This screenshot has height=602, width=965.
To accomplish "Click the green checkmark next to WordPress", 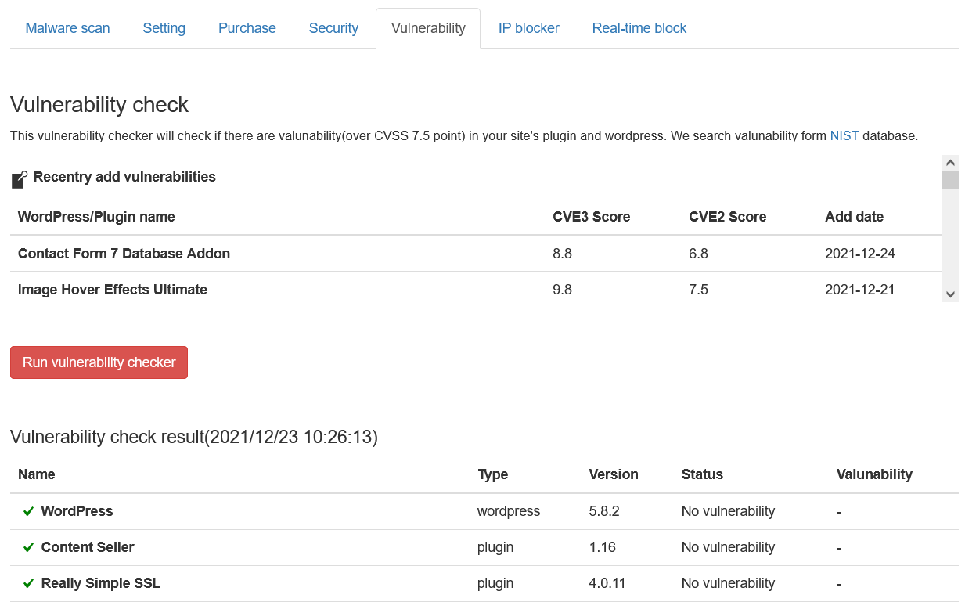I will tap(28, 511).
